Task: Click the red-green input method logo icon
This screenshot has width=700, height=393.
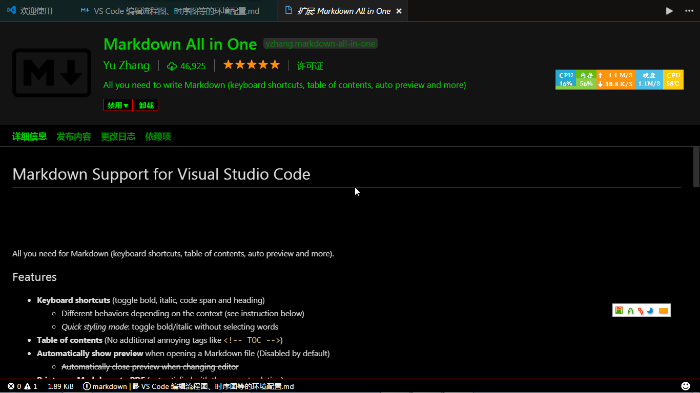Action: 619,311
